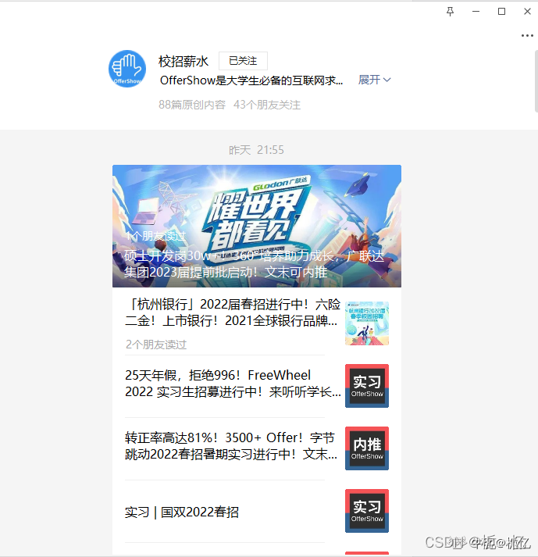Minimize the window
This screenshot has width=538, height=557.
point(476,12)
